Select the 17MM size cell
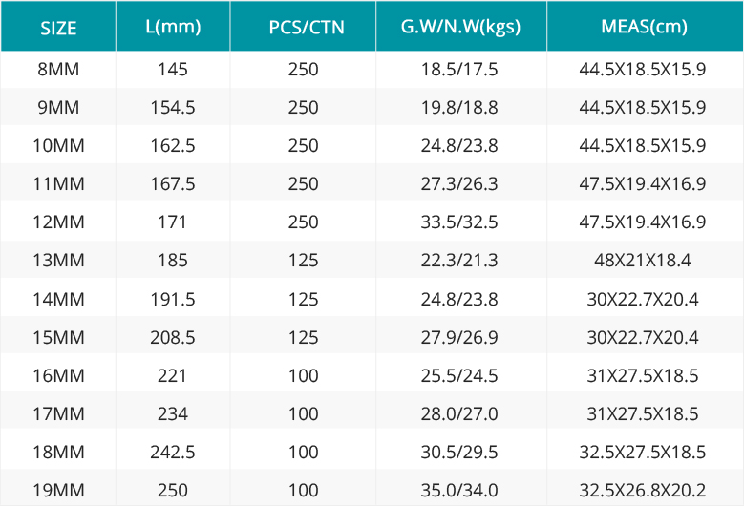744x507 pixels. pos(58,413)
